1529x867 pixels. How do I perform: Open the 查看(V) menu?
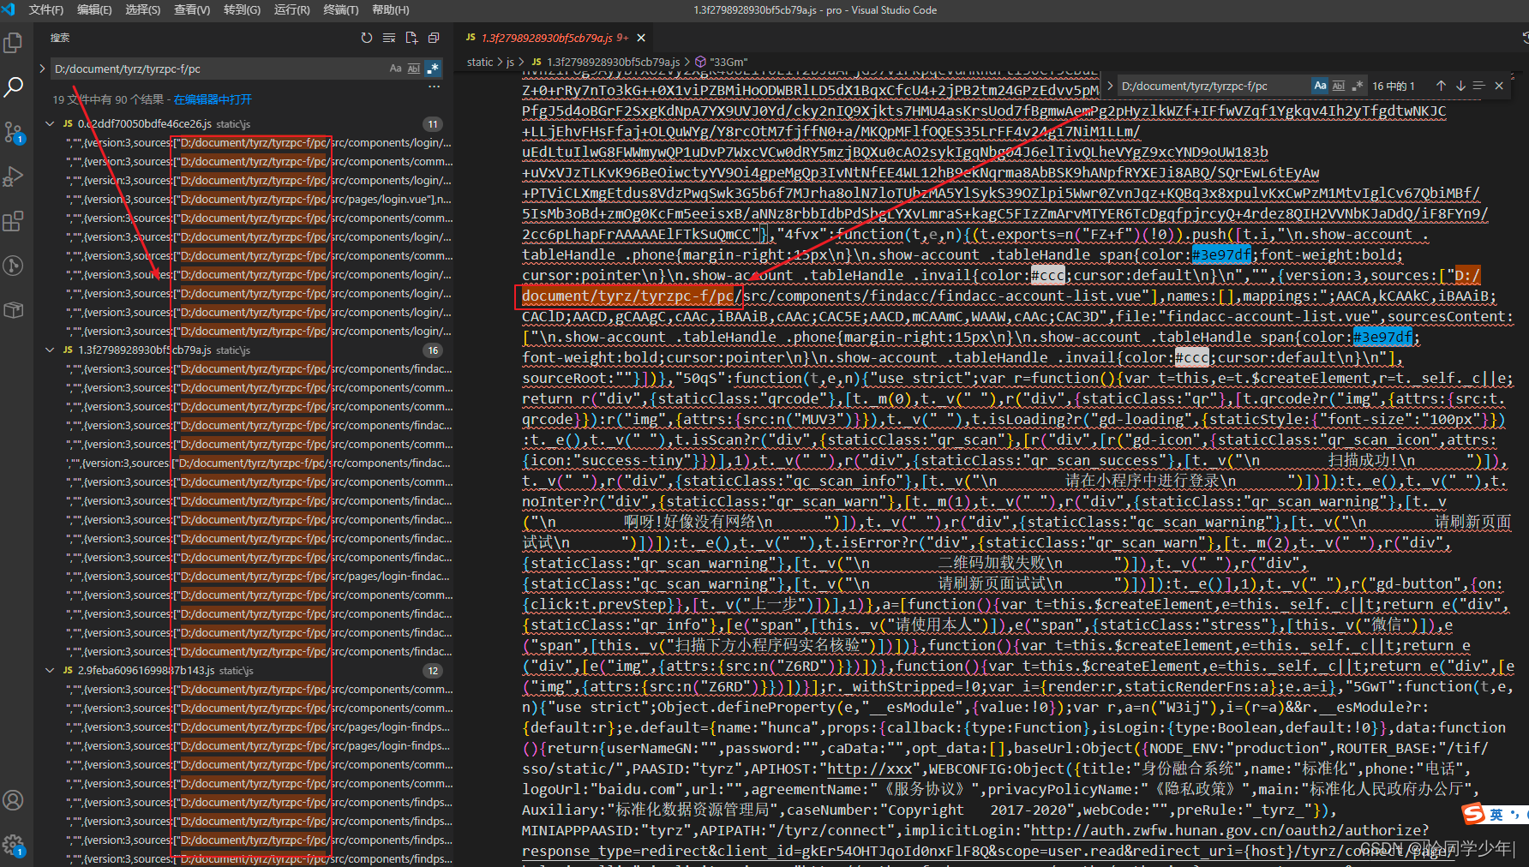click(x=192, y=9)
